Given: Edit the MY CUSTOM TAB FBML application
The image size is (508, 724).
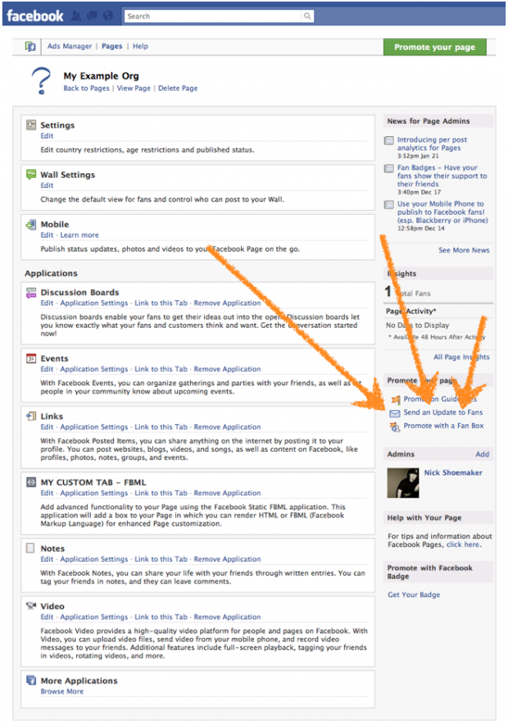Looking at the screenshot, I should pyautogui.click(x=47, y=493).
